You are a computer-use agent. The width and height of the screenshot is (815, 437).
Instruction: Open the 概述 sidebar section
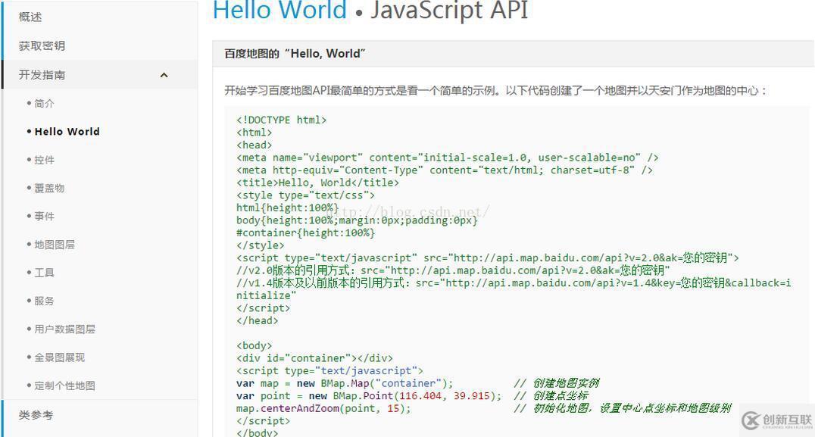30,17
